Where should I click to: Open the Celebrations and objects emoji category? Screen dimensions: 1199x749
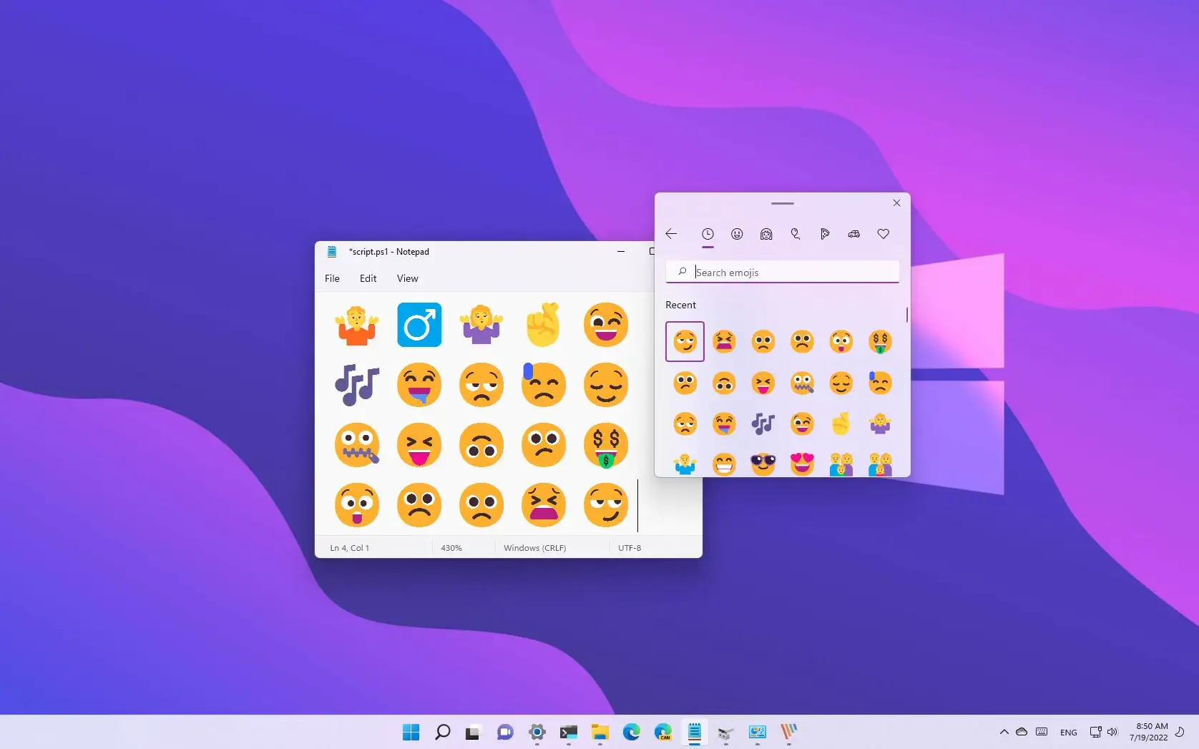click(796, 234)
